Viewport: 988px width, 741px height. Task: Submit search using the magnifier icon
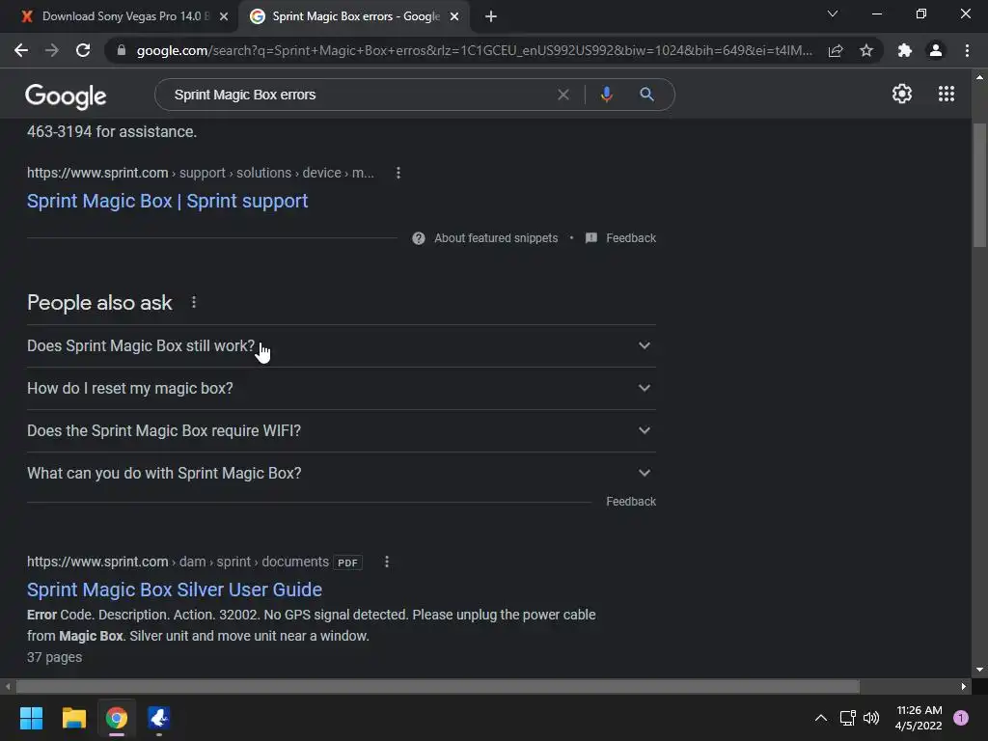646,95
